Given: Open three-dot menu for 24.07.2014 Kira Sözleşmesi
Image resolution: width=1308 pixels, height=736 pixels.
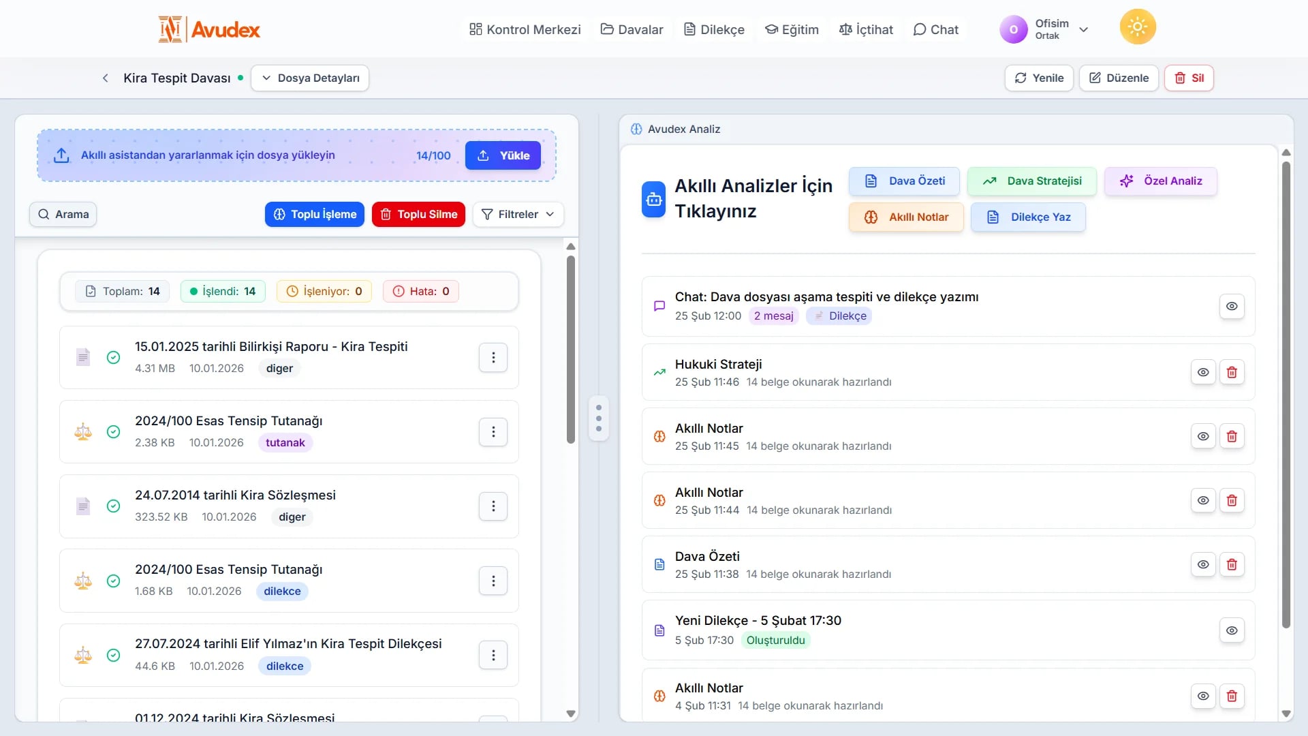Looking at the screenshot, I should coord(493,506).
